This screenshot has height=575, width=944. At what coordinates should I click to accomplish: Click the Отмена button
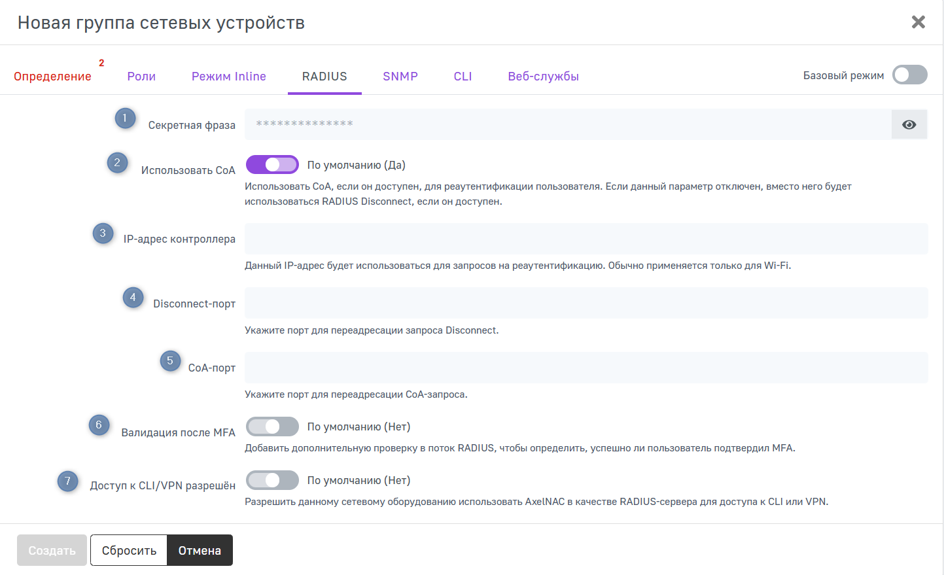tap(200, 550)
